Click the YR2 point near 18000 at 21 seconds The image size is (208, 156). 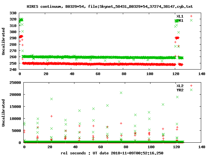click(x=51, y=99)
